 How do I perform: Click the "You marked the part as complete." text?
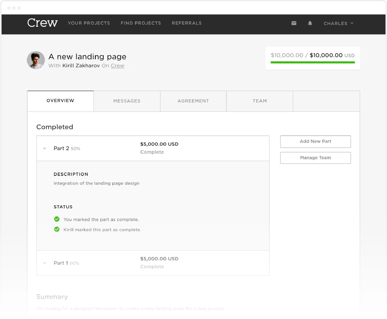click(101, 219)
